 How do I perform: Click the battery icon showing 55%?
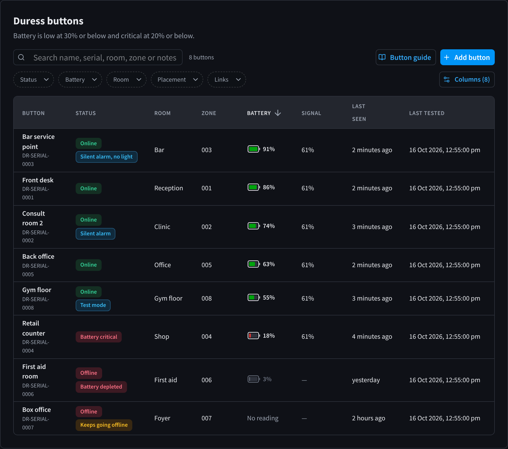(254, 297)
